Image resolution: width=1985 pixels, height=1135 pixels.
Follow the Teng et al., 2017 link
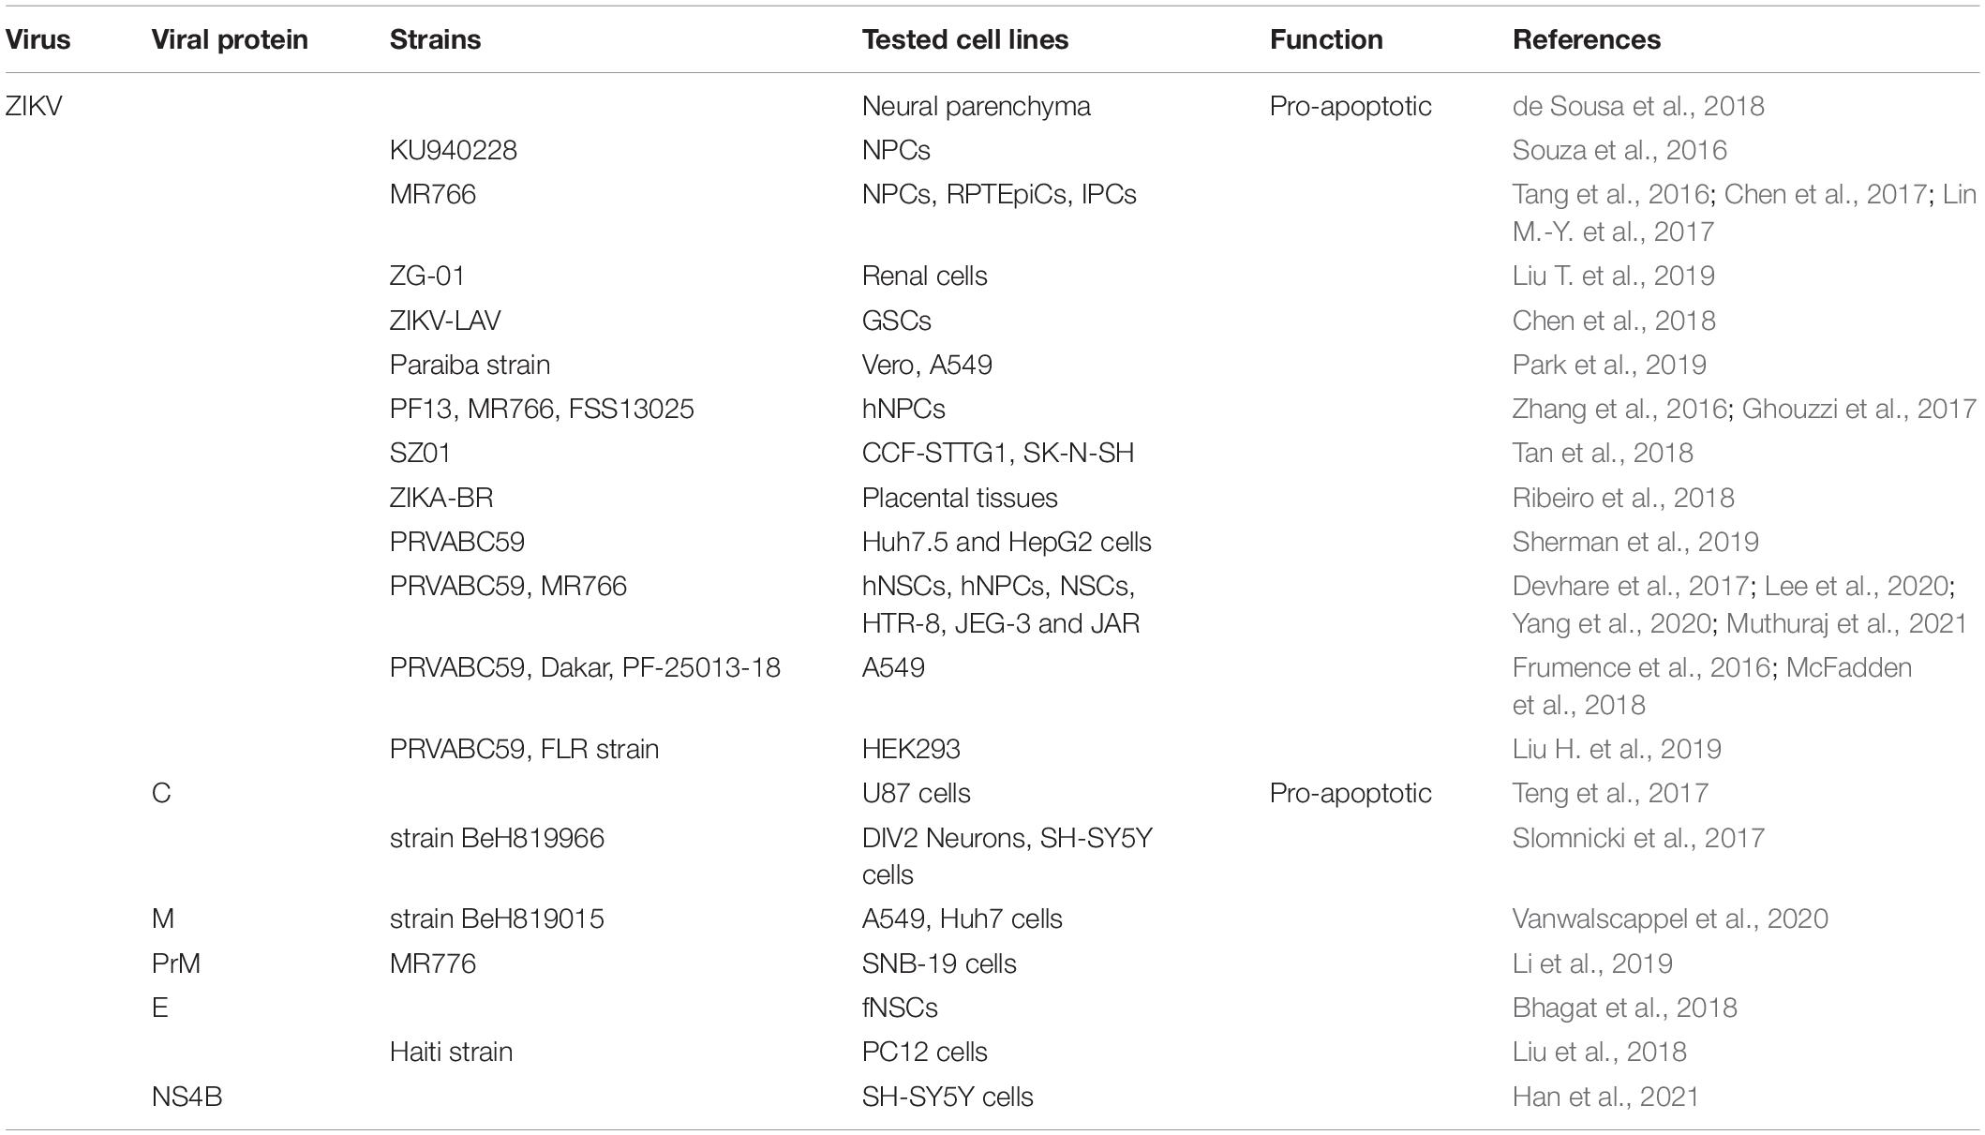coord(1609,793)
